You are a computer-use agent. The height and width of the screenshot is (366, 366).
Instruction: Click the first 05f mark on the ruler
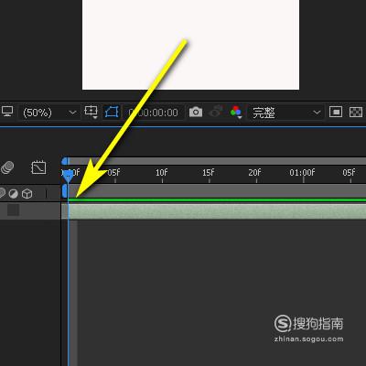114,173
